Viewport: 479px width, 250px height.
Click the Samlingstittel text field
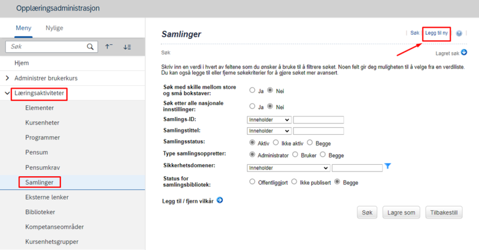(319, 131)
